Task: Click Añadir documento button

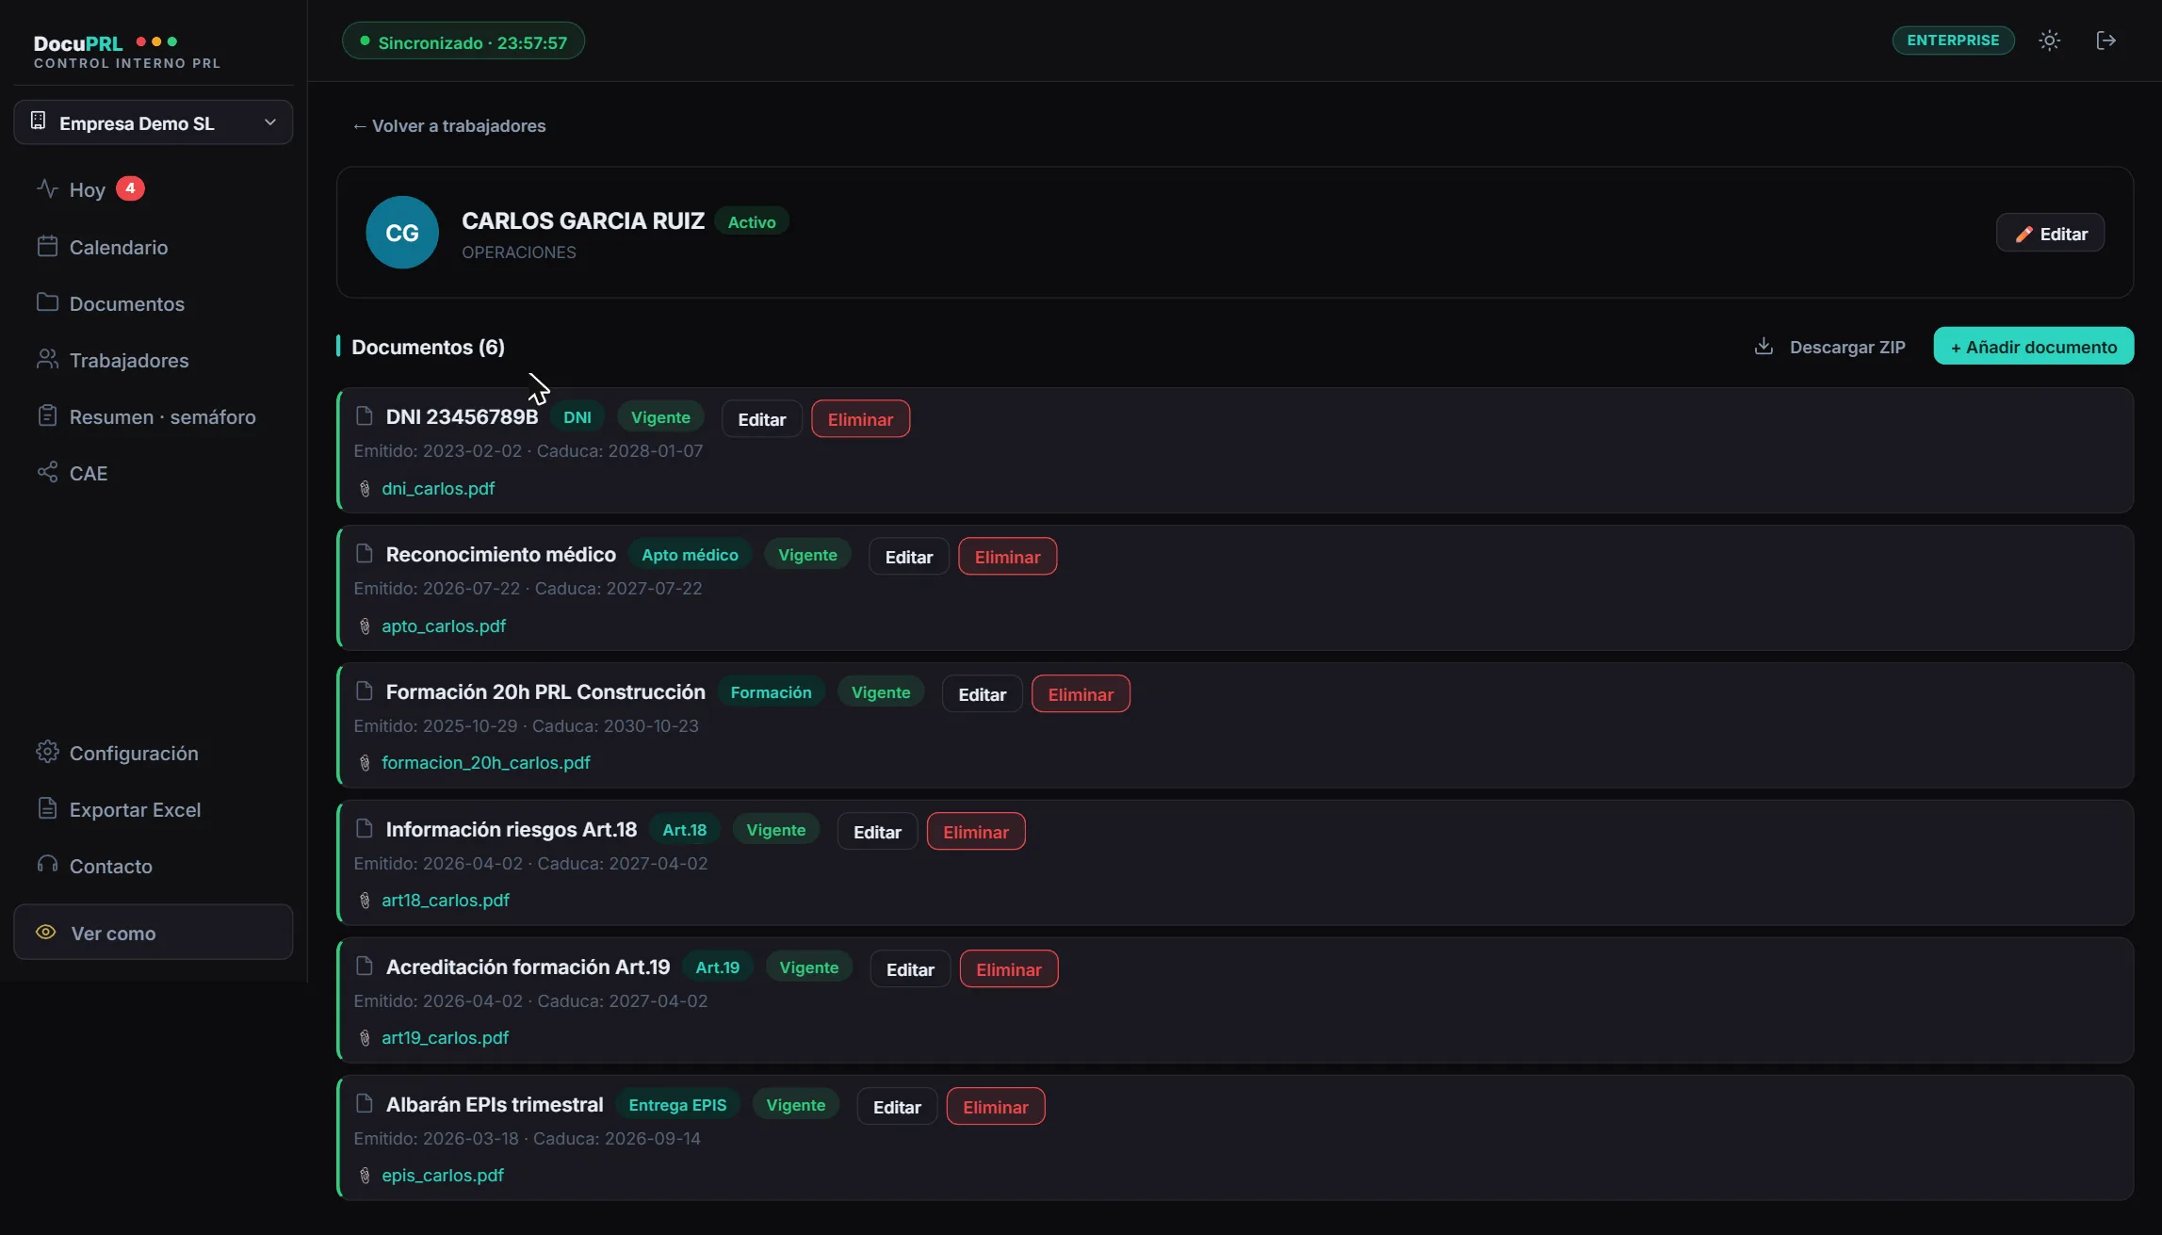Action: [x=2034, y=347]
